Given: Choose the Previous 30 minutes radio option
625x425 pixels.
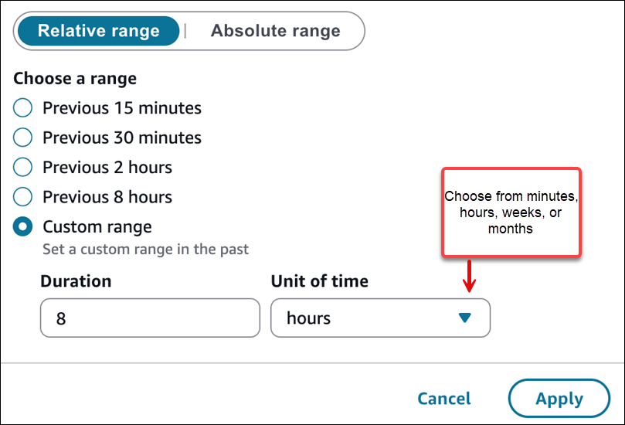Looking at the screenshot, I should pos(23,138).
